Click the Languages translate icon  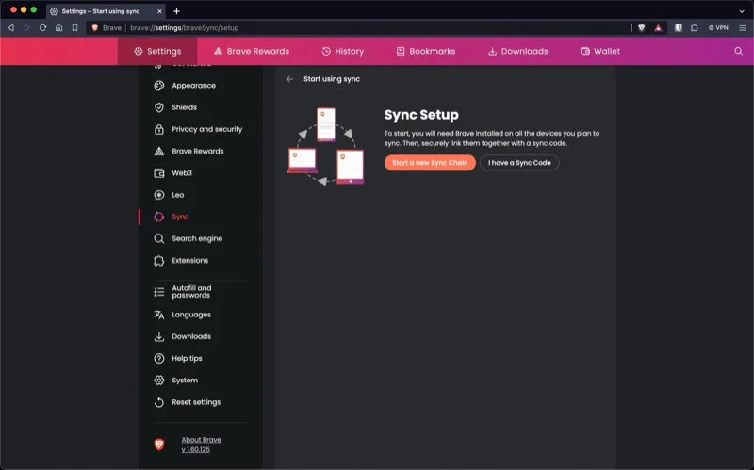pos(159,315)
